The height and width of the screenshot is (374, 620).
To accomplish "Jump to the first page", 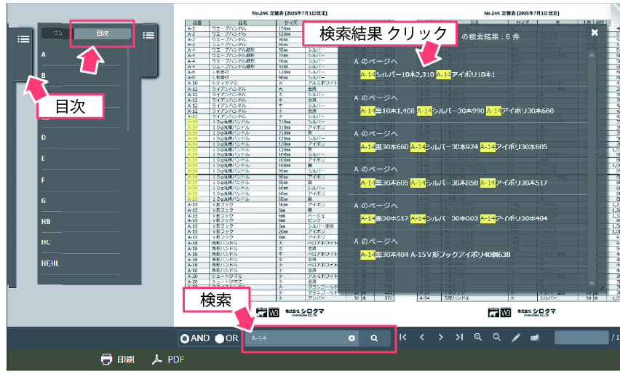I will (403, 337).
